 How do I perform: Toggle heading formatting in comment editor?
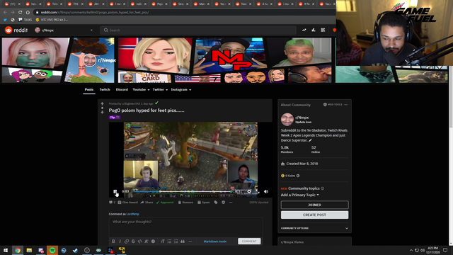click(x=163, y=241)
